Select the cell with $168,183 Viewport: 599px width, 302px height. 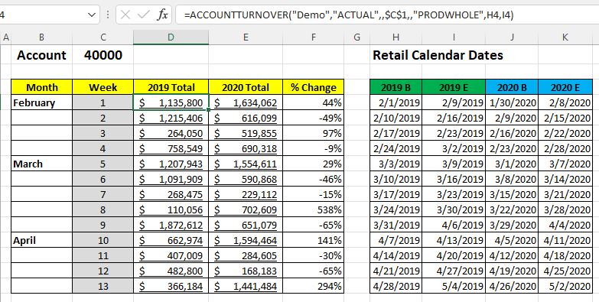click(x=246, y=271)
